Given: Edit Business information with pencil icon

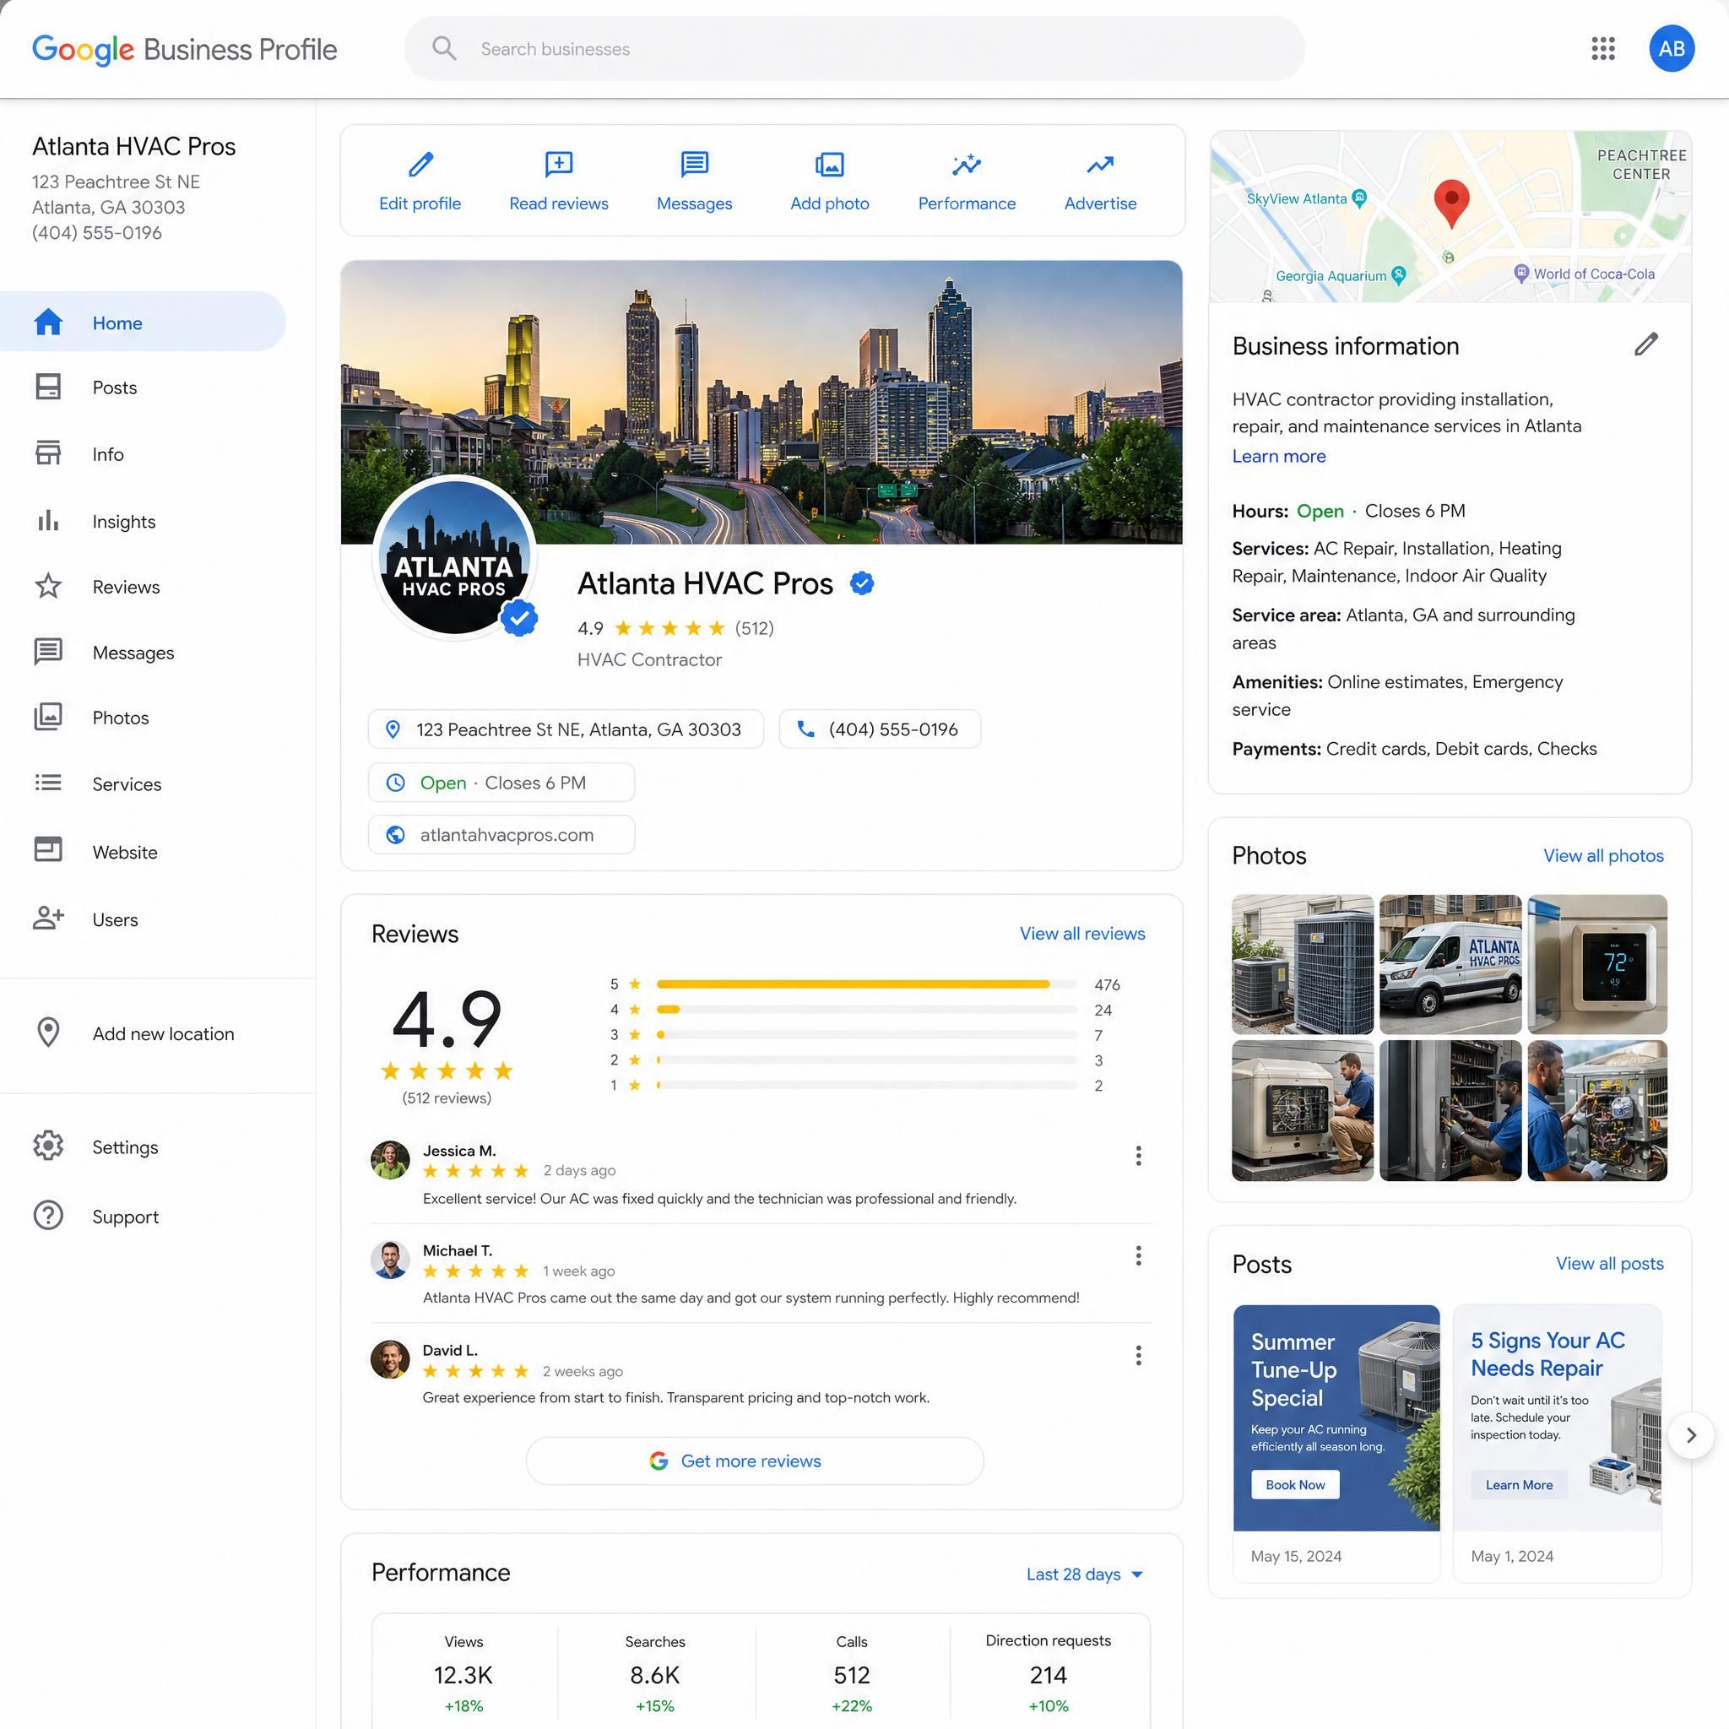Looking at the screenshot, I should point(1645,344).
